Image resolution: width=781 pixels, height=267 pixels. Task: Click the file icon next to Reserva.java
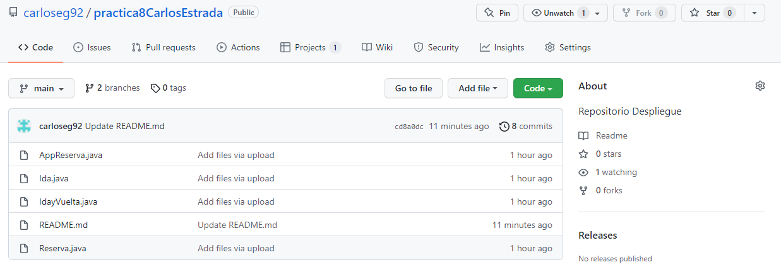24,248
